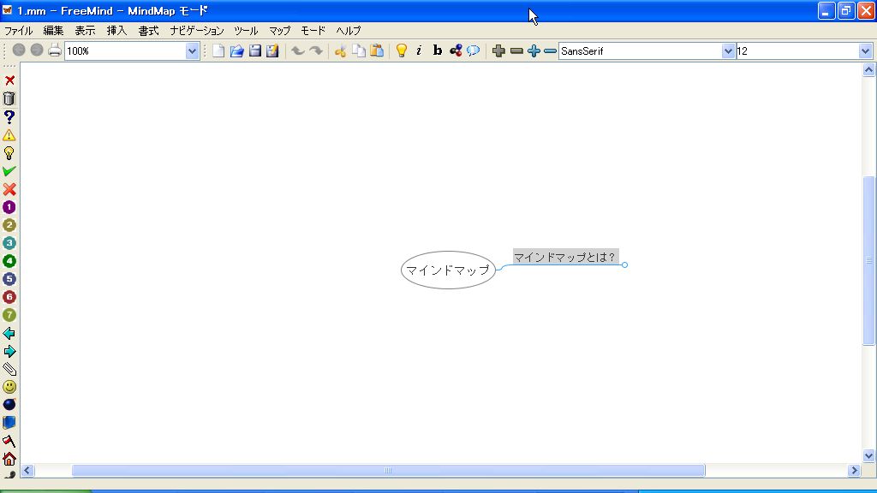Screen dimensions: 877x493
Task: Add the green check mark icon
Action: (9, 171)
